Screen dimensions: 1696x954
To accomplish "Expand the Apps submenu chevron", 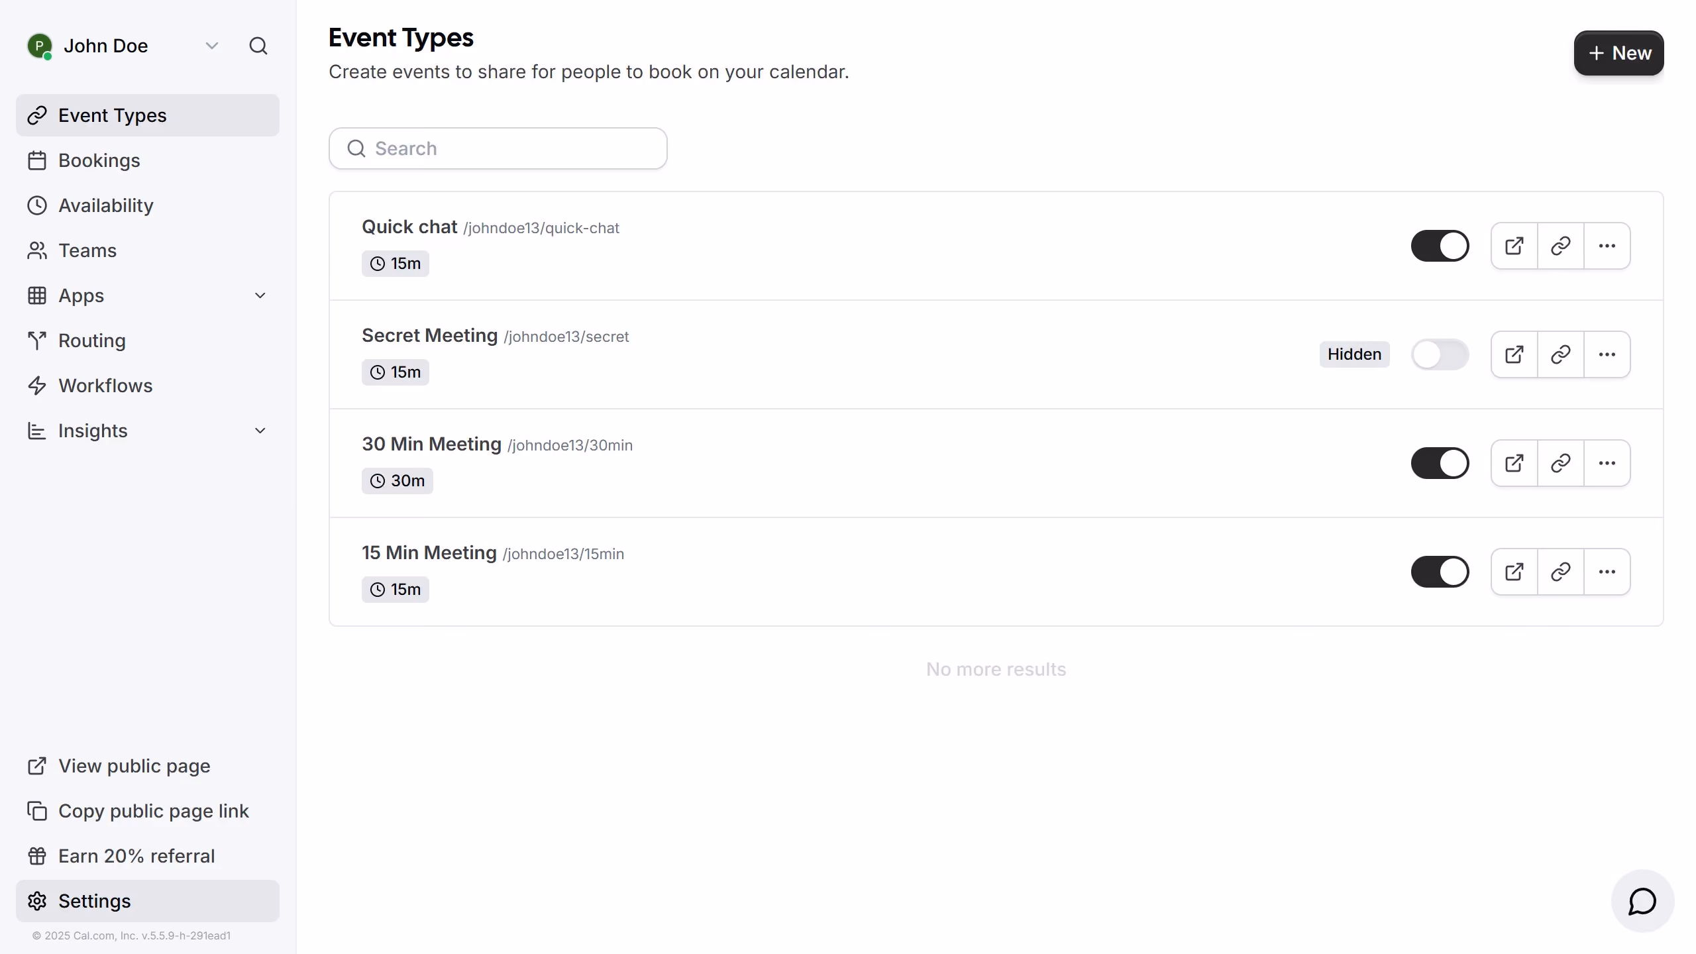I will [x=260, y=295].
